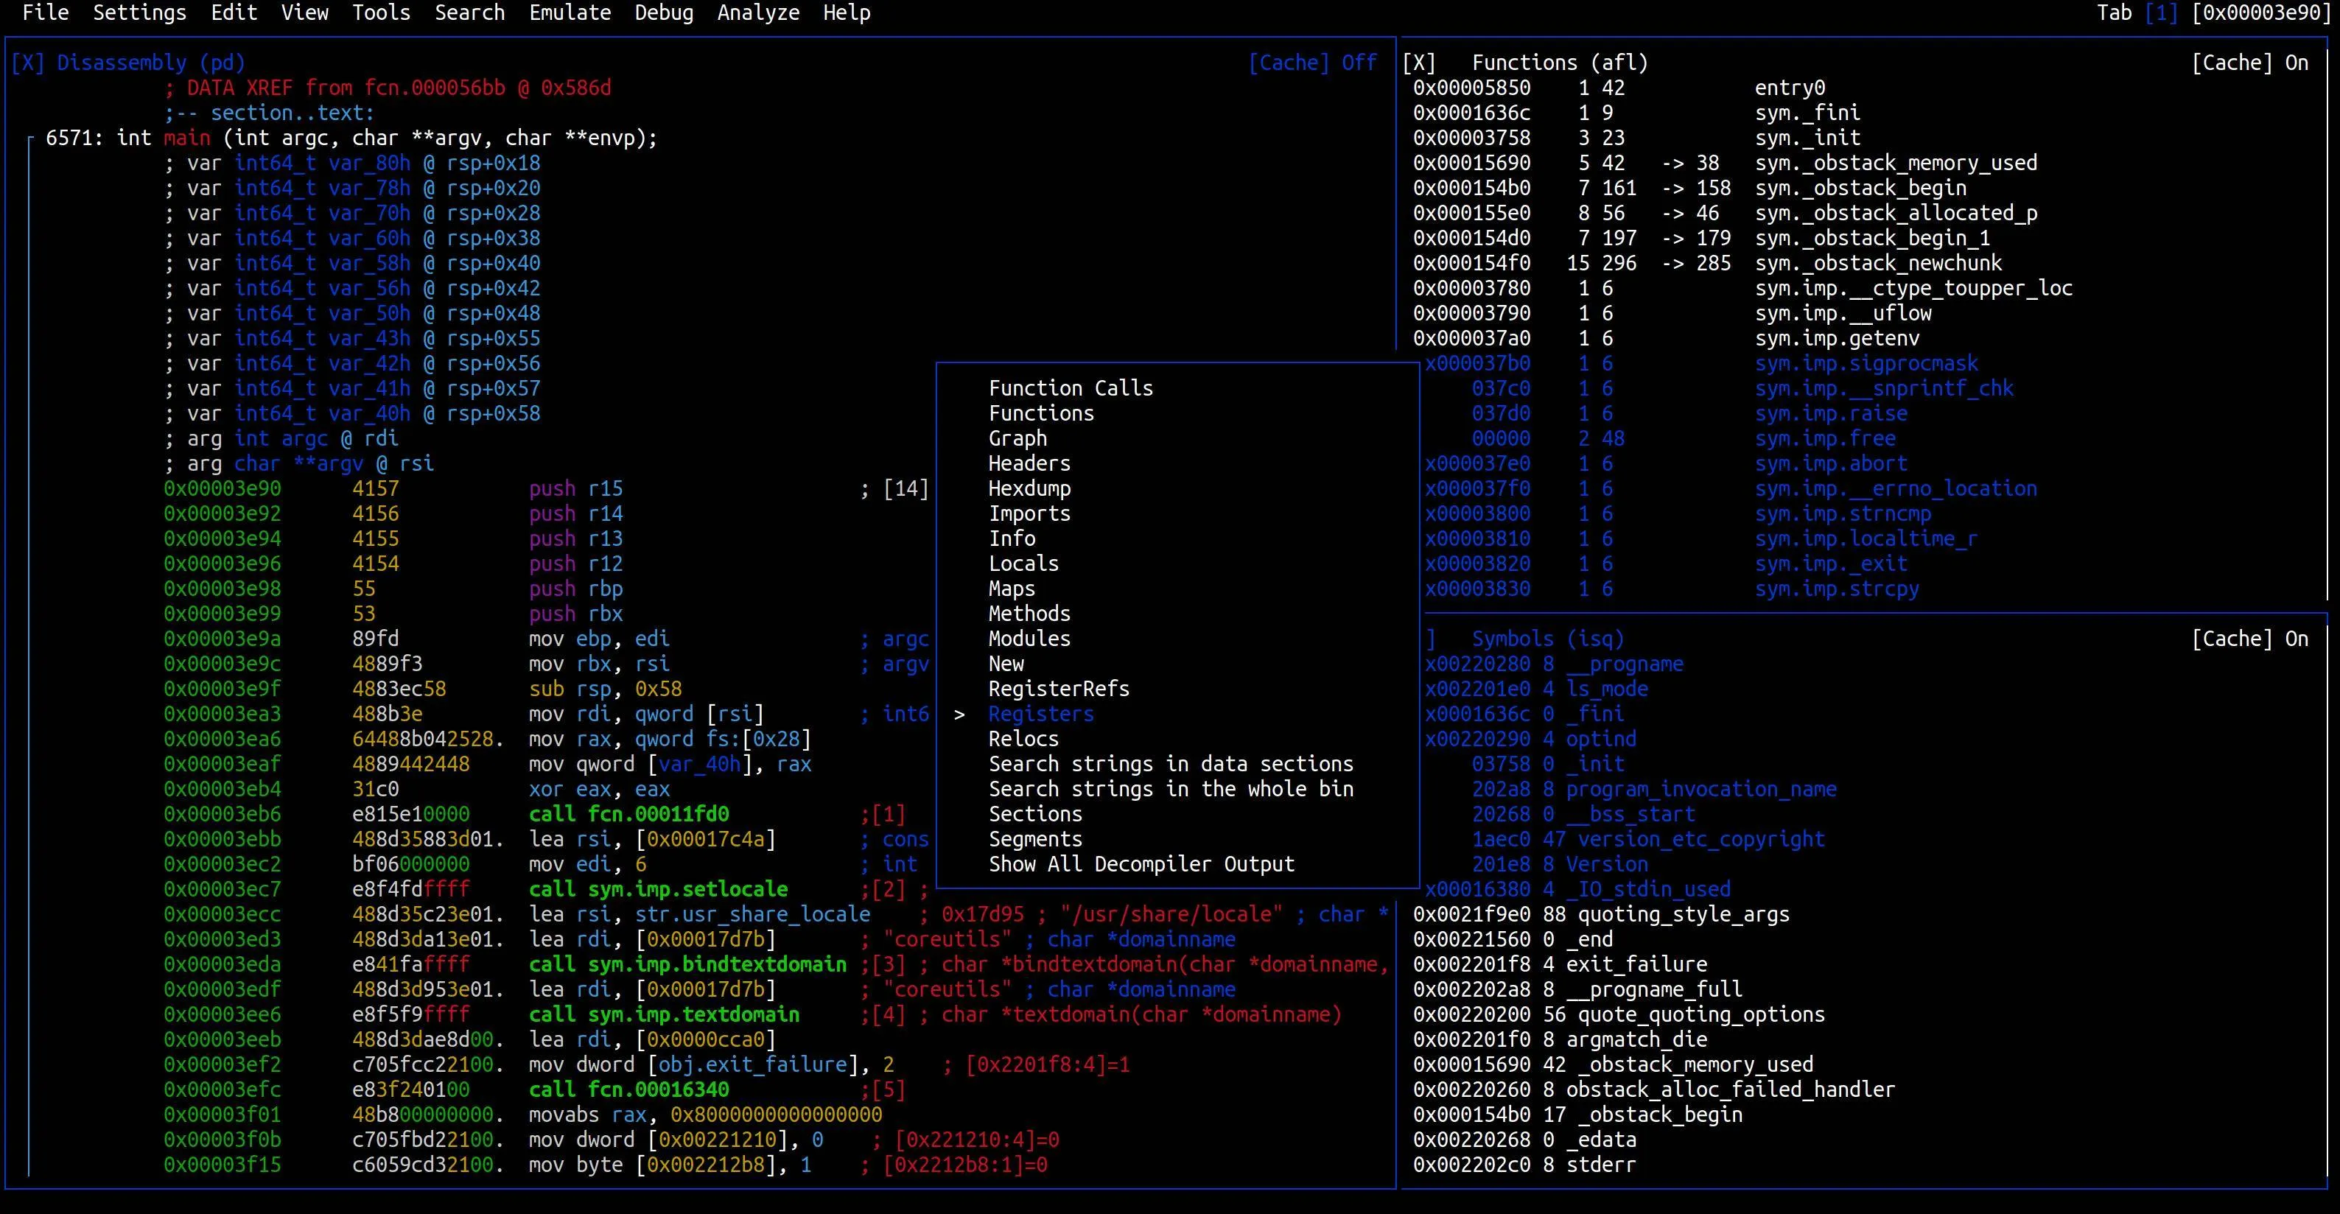Click call sym.imp.setlocale instruction
Image resolution: width=2340 pixels, height=1214 pixels.
pos(658,889)
